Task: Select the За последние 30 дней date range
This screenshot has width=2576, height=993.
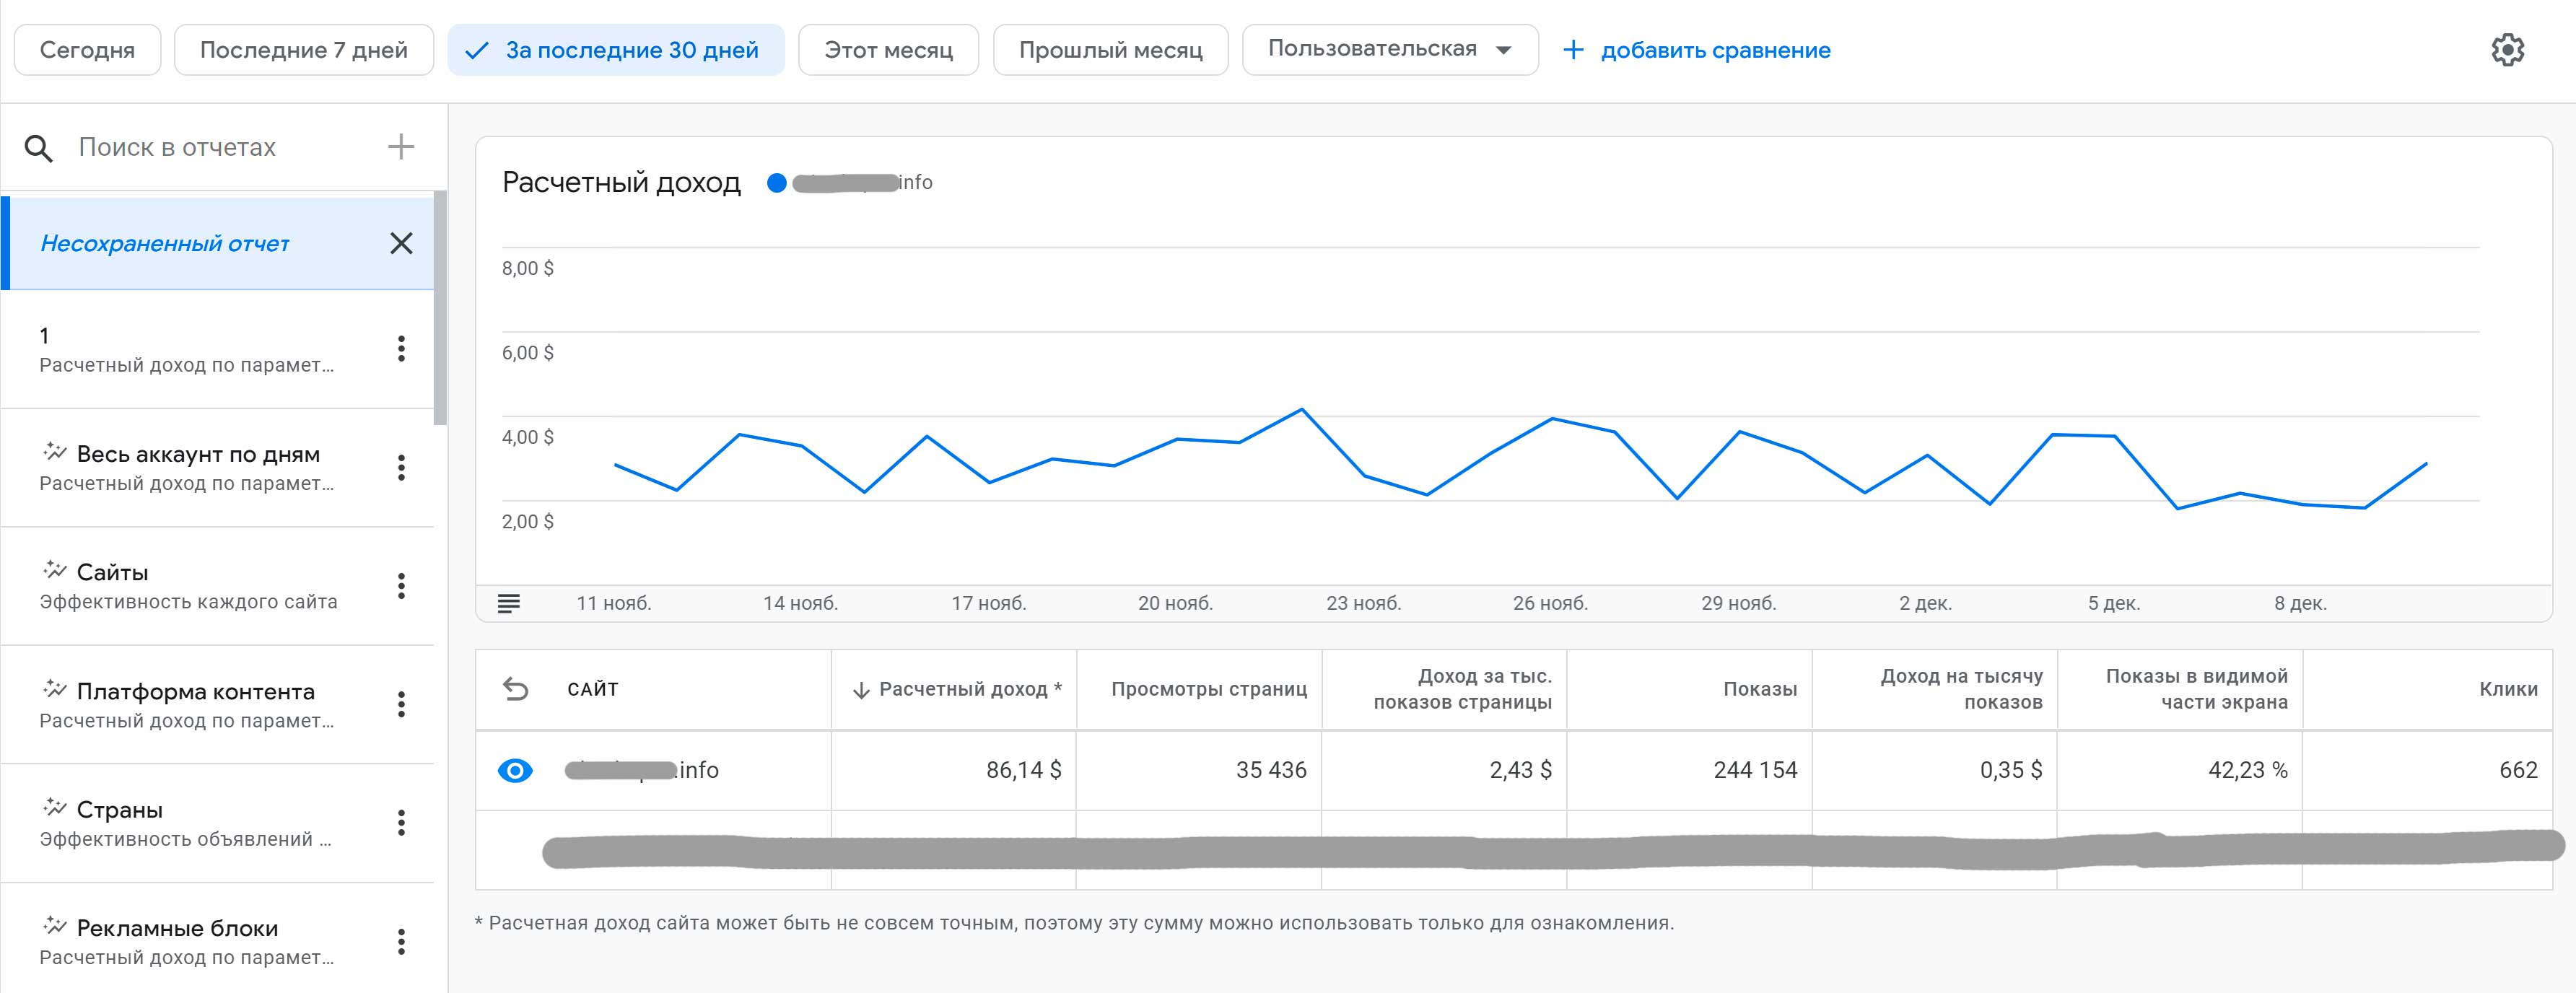Action: [615, 50]
